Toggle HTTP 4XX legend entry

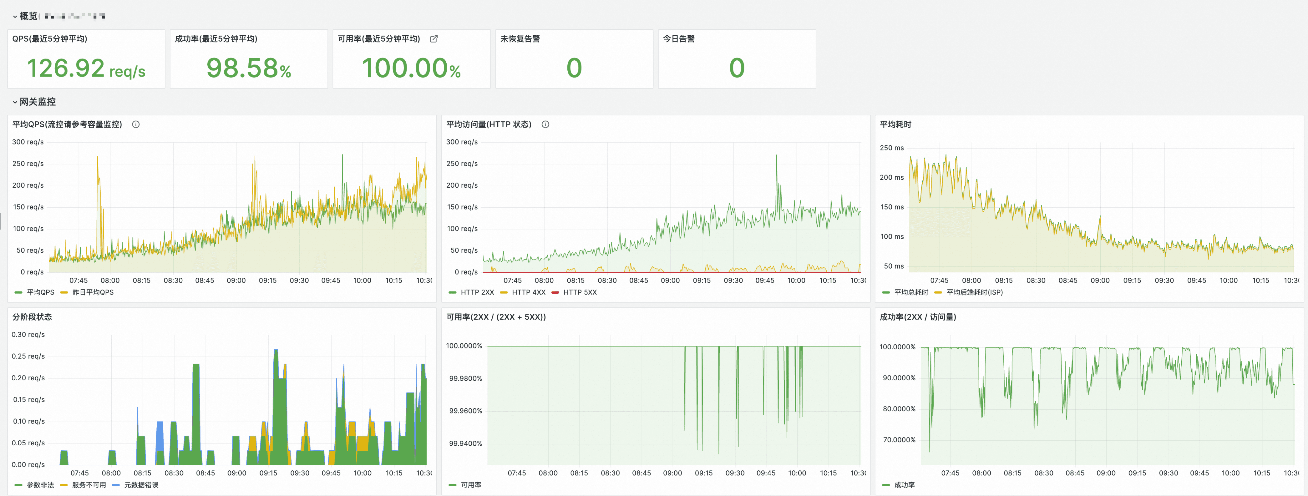[x=528, y=292]
